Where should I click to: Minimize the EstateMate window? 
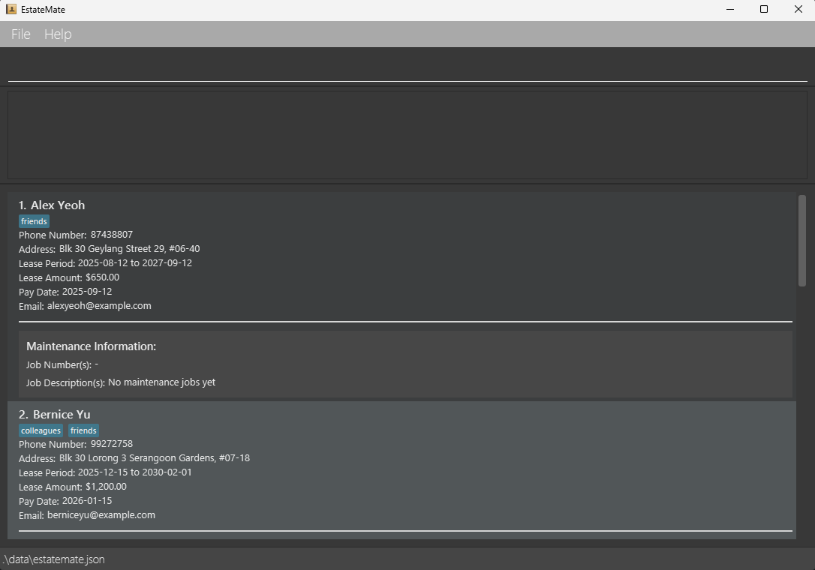click(x=729, y=10)
